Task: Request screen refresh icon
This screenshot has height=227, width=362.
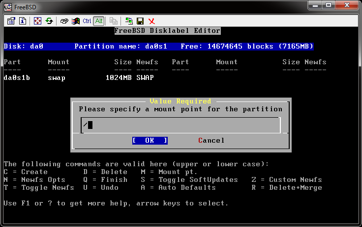Action: (49, 21)
